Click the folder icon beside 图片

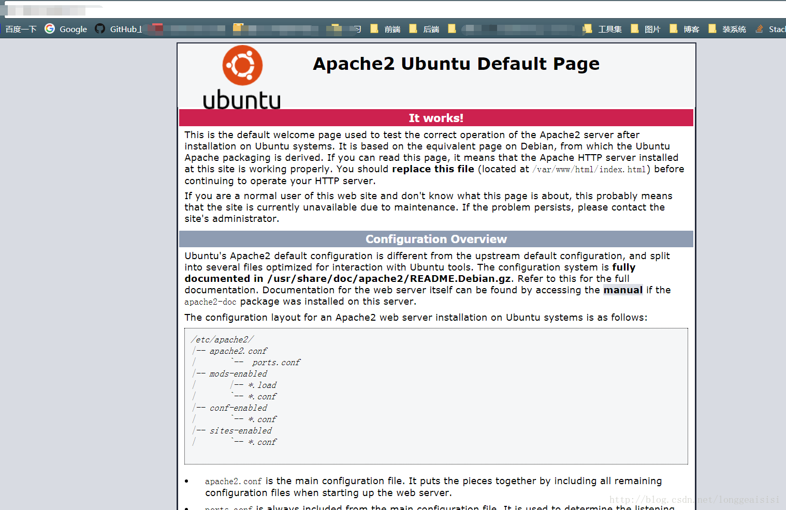coord(635,29)
